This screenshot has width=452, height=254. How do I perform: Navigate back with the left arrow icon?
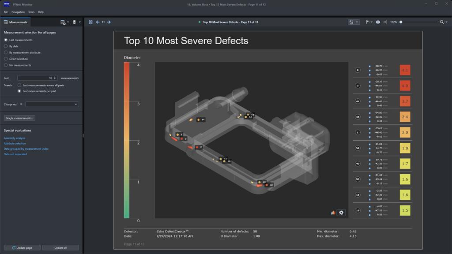98,21
